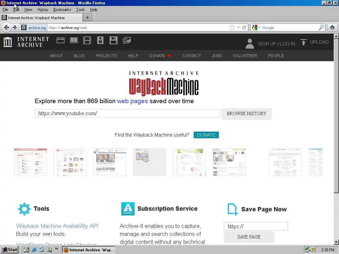339x254 pixels.
Task: Go to BLOG in navigation bar
Action: pyautogui.click(x=79, y=56)
